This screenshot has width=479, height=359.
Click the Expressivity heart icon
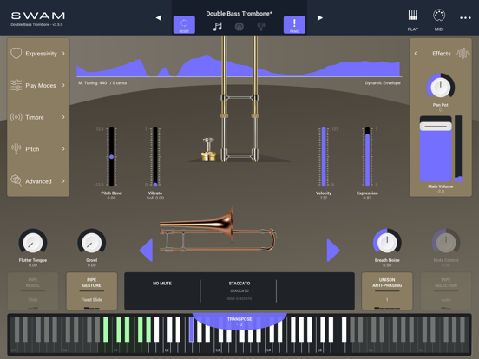(x=16, y=53)
